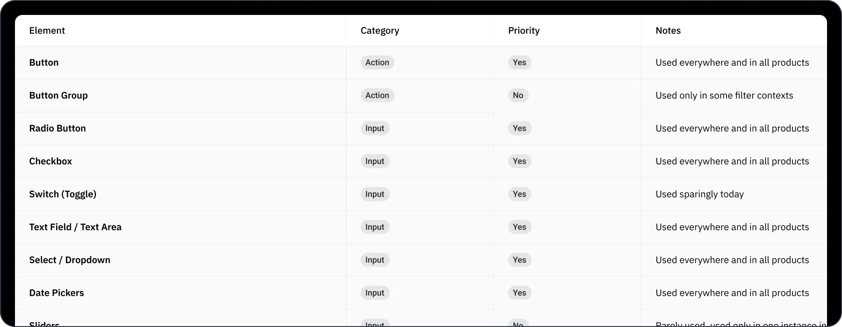Image resolution: width=842 pixels, height=327 pixels.
Task: Select the Text Field / Text Area row
Action: point(421,227)
